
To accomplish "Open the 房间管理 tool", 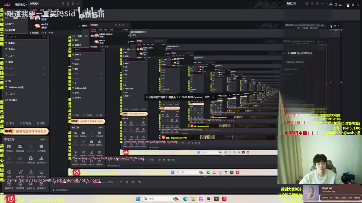I will (x=20, y=185).
